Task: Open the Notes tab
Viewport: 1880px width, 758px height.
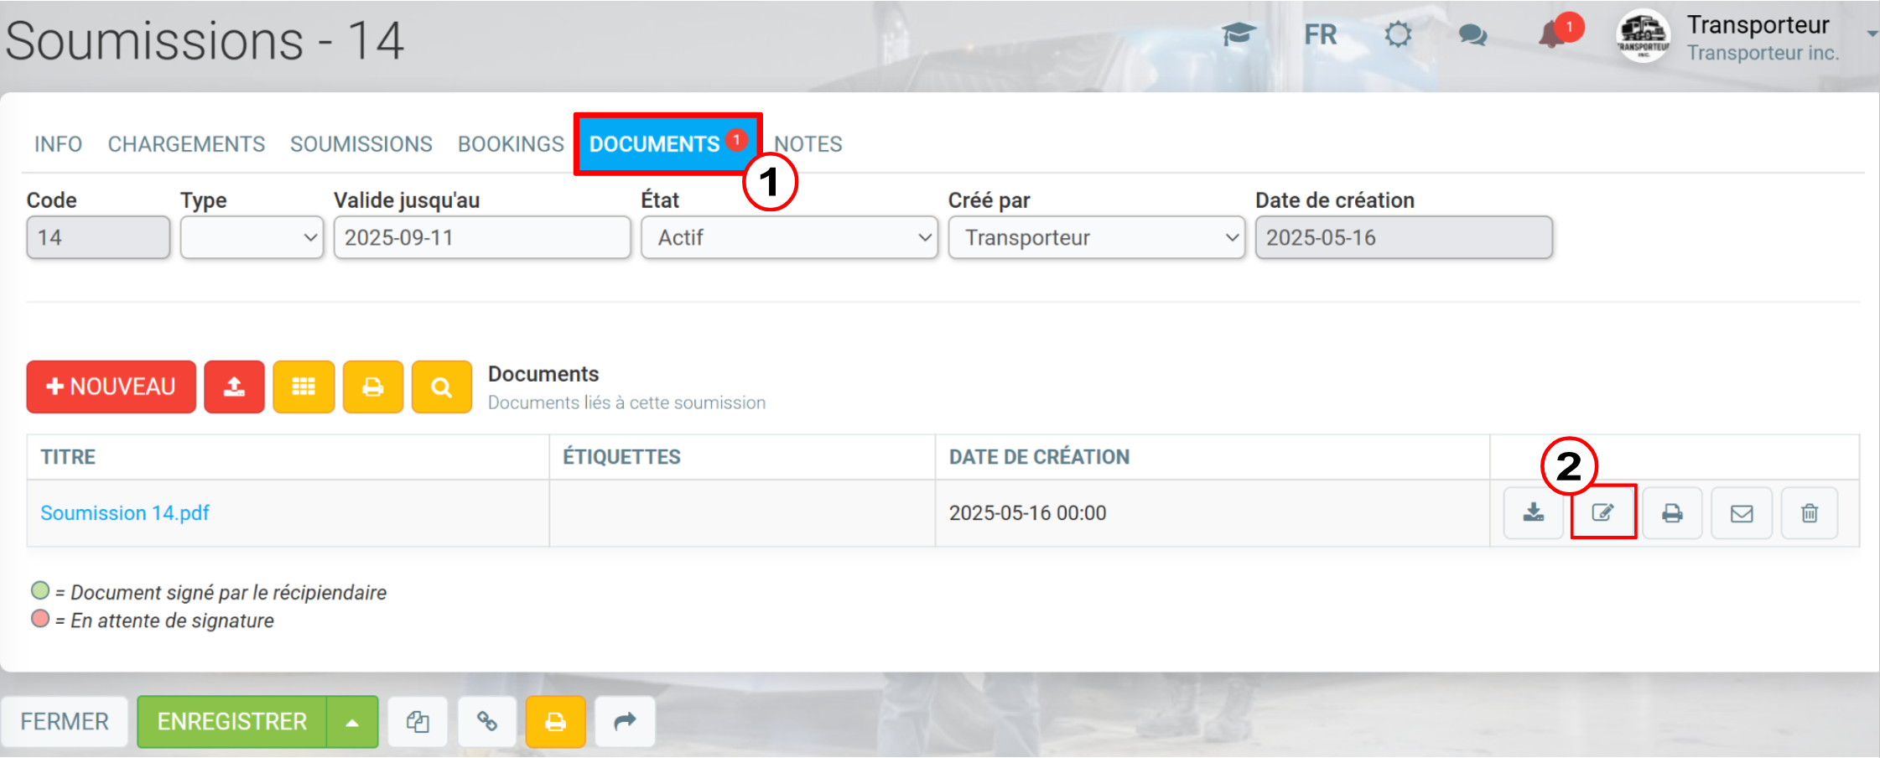Action: point(808,144)
